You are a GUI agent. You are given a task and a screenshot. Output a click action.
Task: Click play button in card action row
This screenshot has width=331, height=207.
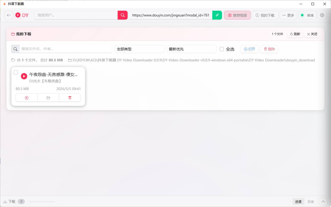pos(27,98)
